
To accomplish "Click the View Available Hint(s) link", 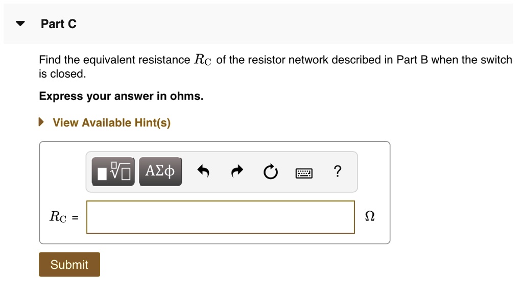I will point(111,122).
